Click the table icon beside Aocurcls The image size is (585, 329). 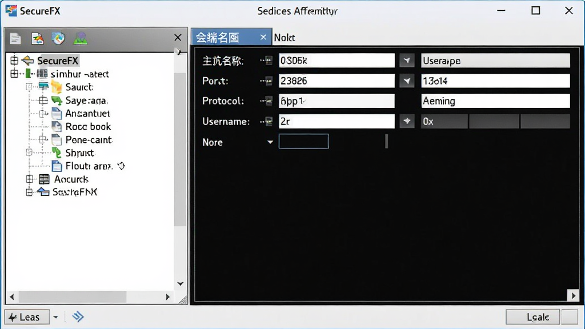(44, 179)
